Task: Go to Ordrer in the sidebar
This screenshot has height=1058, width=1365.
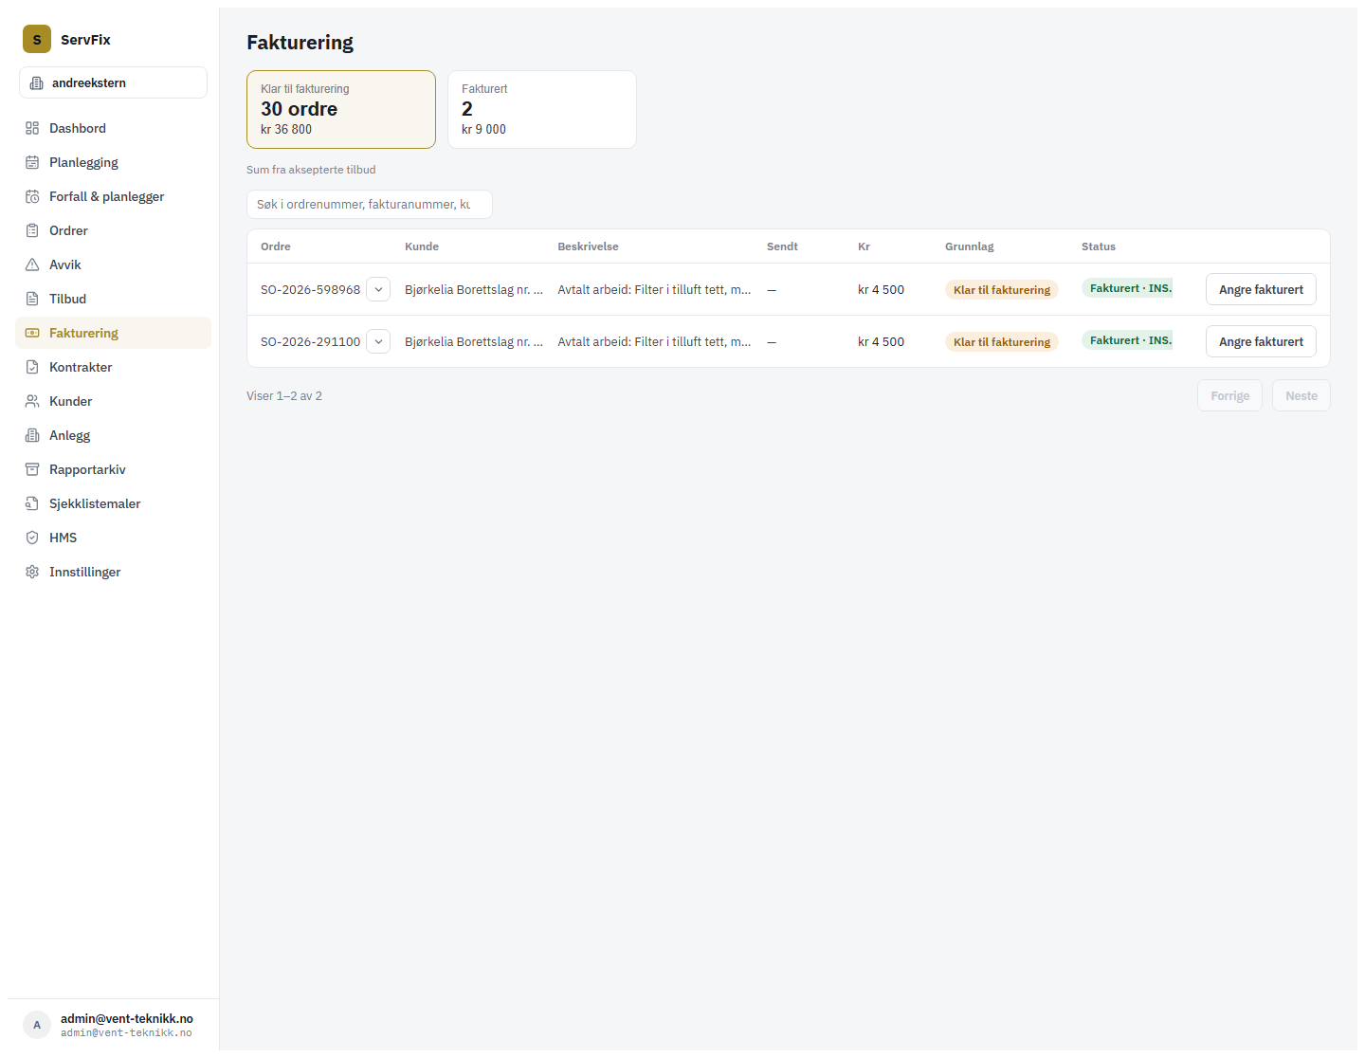Action: click(113, 230)
